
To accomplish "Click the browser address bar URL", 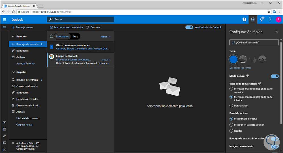I will tap(52, 12).
